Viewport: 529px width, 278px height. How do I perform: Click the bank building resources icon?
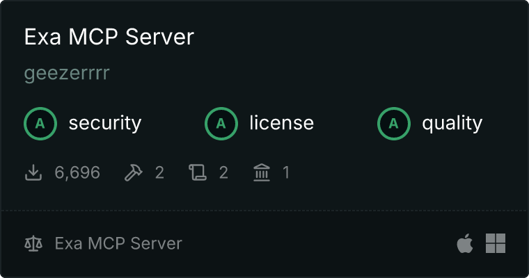(262, 172)
